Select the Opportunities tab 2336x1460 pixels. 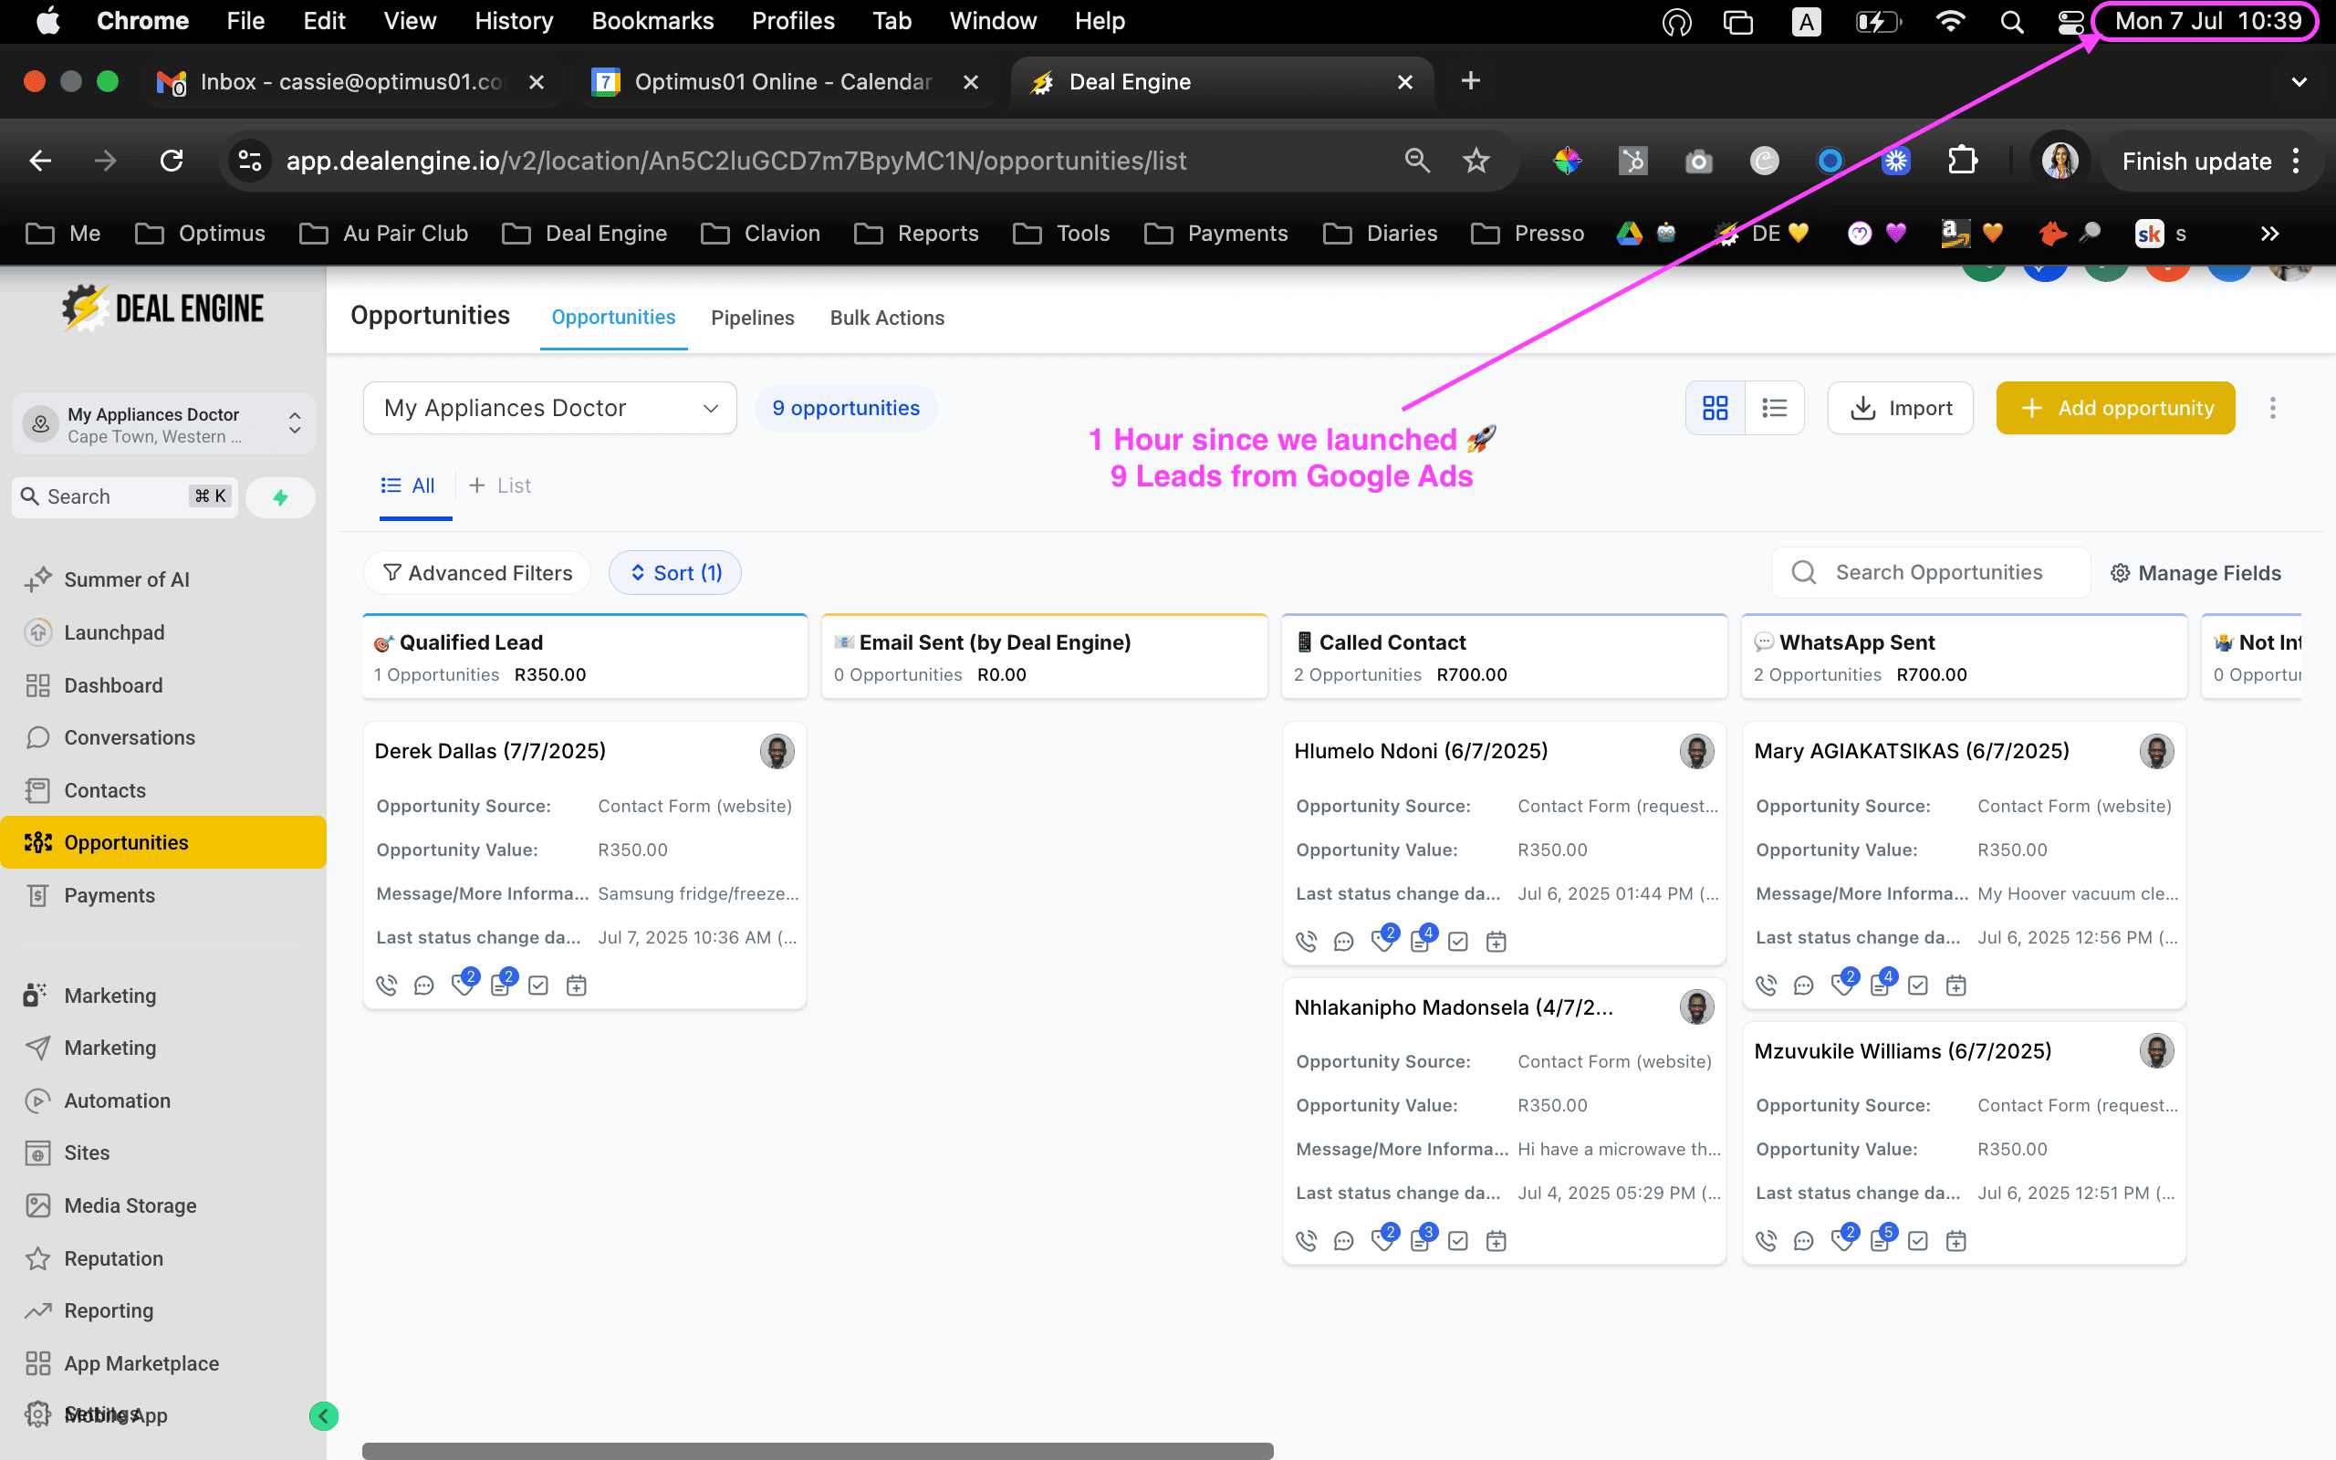(x=614, y=318)
